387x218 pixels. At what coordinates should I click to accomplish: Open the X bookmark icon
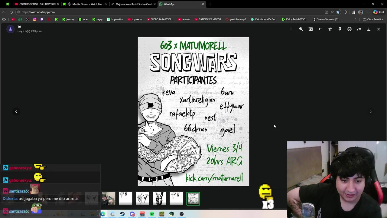[27, 19]
